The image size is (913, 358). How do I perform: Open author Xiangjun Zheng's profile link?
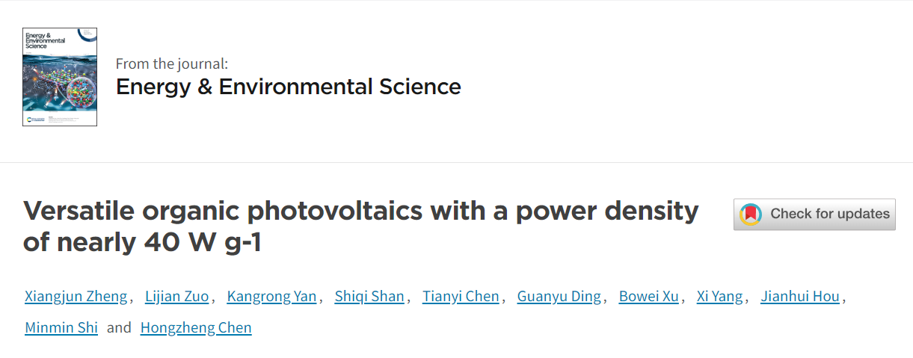pyautogui.click(x=76, y=297)
